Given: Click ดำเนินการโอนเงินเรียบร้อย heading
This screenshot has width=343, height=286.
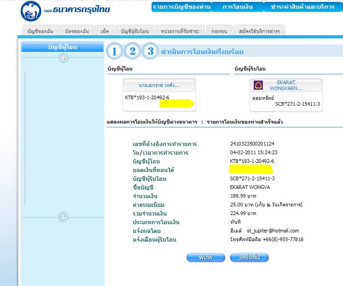Looking at the screenshot, I should [x=202, y=52].
